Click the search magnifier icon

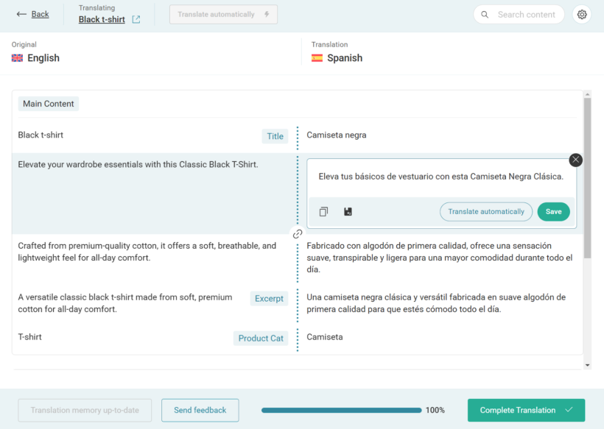point(485,15)
